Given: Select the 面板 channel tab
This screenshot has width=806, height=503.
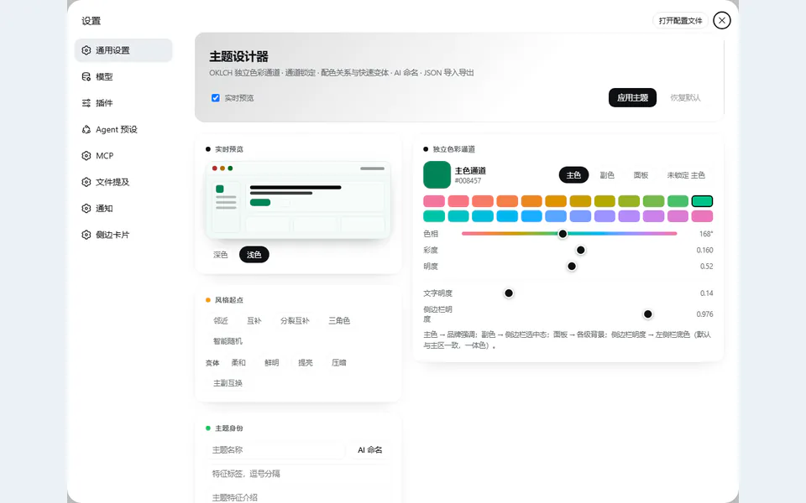Looking at the screenshot, I should (641, 175).
